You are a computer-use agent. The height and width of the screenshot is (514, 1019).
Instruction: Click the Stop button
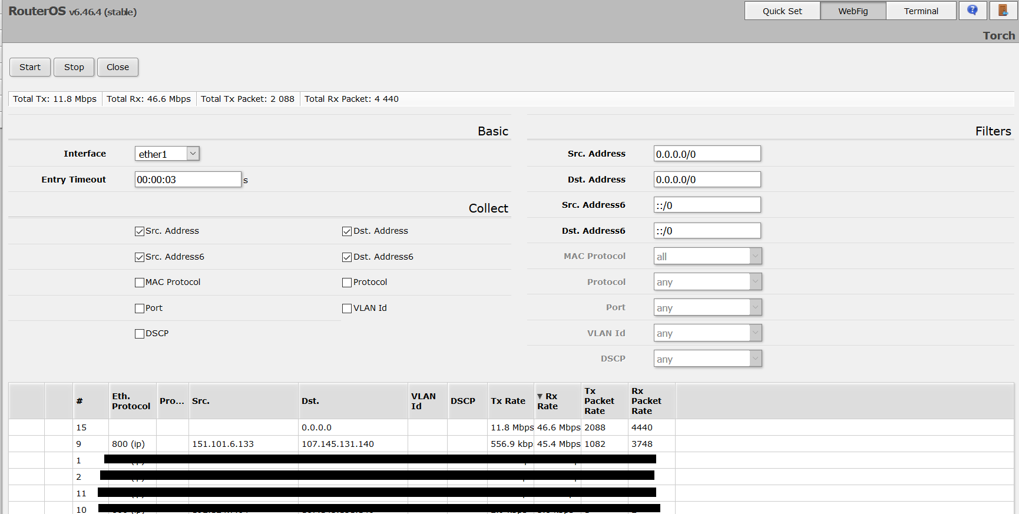click(74, 67)
